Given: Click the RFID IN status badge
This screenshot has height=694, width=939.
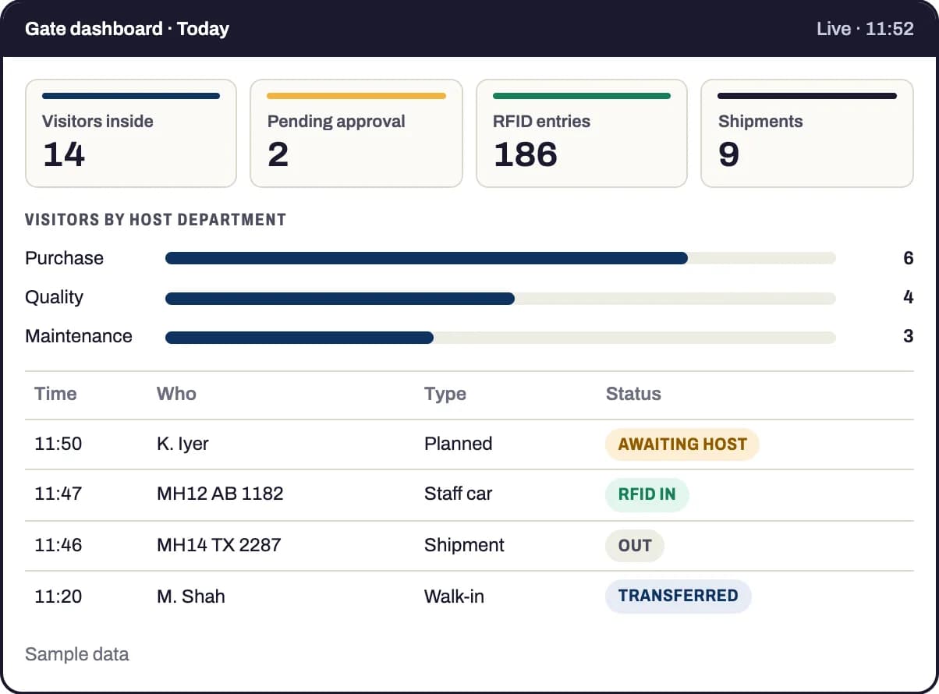Looking at the screenshot, I should click(x=647, y=494).
